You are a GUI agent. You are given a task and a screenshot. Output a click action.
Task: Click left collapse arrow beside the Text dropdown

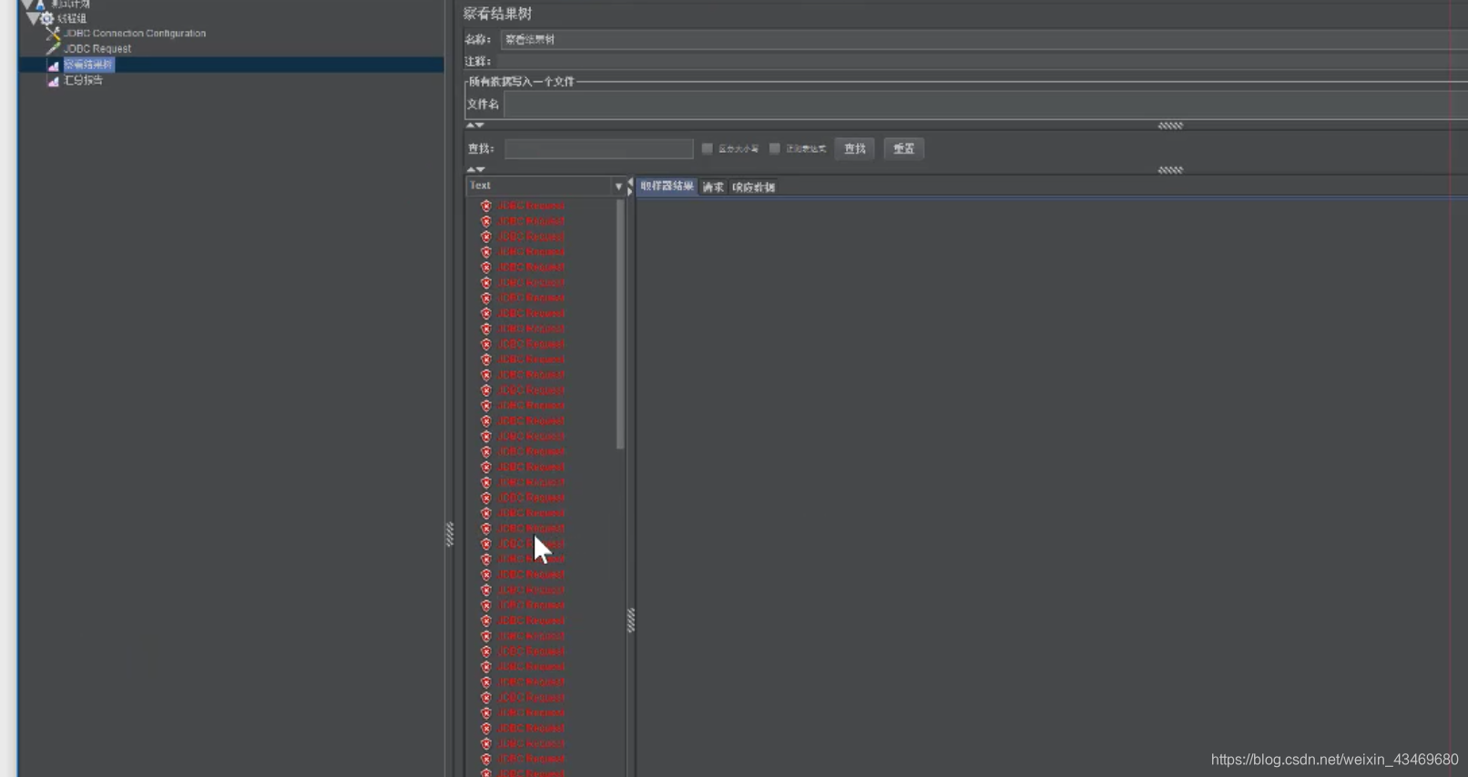(630, 182)
